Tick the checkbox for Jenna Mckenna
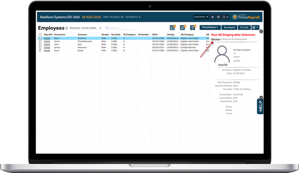299x173 pixels. coord(40,48)
